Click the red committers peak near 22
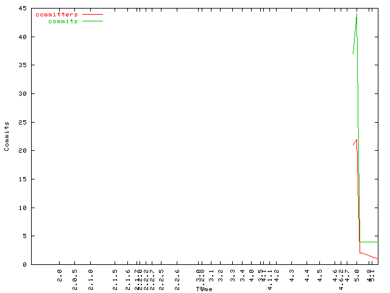Image resolution: width=390 pixels, height=293 pixels. (x=356, y=140)
